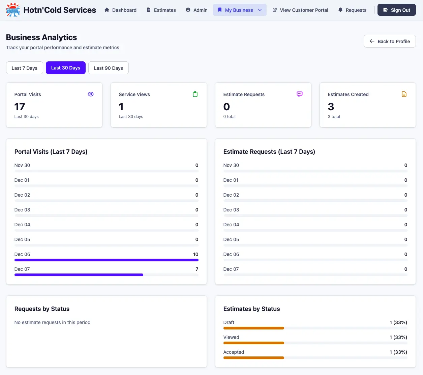Switch to Last 90 Days range
The height and width of the screenshot is (375, 423).
[x=109, y=68]
